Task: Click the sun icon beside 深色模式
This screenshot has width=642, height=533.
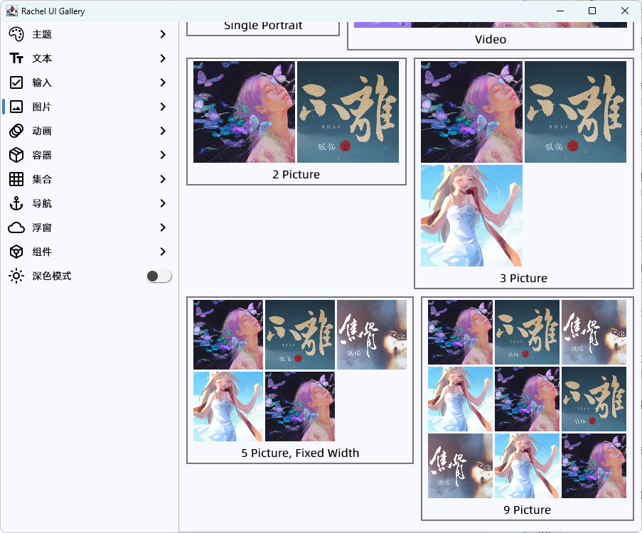Action: point(16,276)
